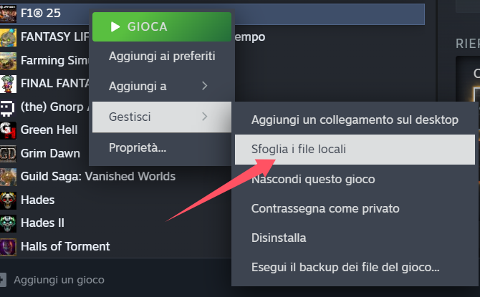This screenshot has height=297, width=480.
Task: Select Sfoglia i file locali
Action: click(354, 150)
